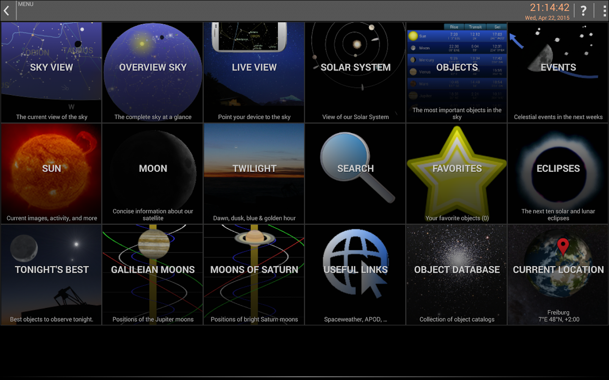Open the Object Database catalogs
Viewport: 609px width, 380px height.
(x=457, y=274)
